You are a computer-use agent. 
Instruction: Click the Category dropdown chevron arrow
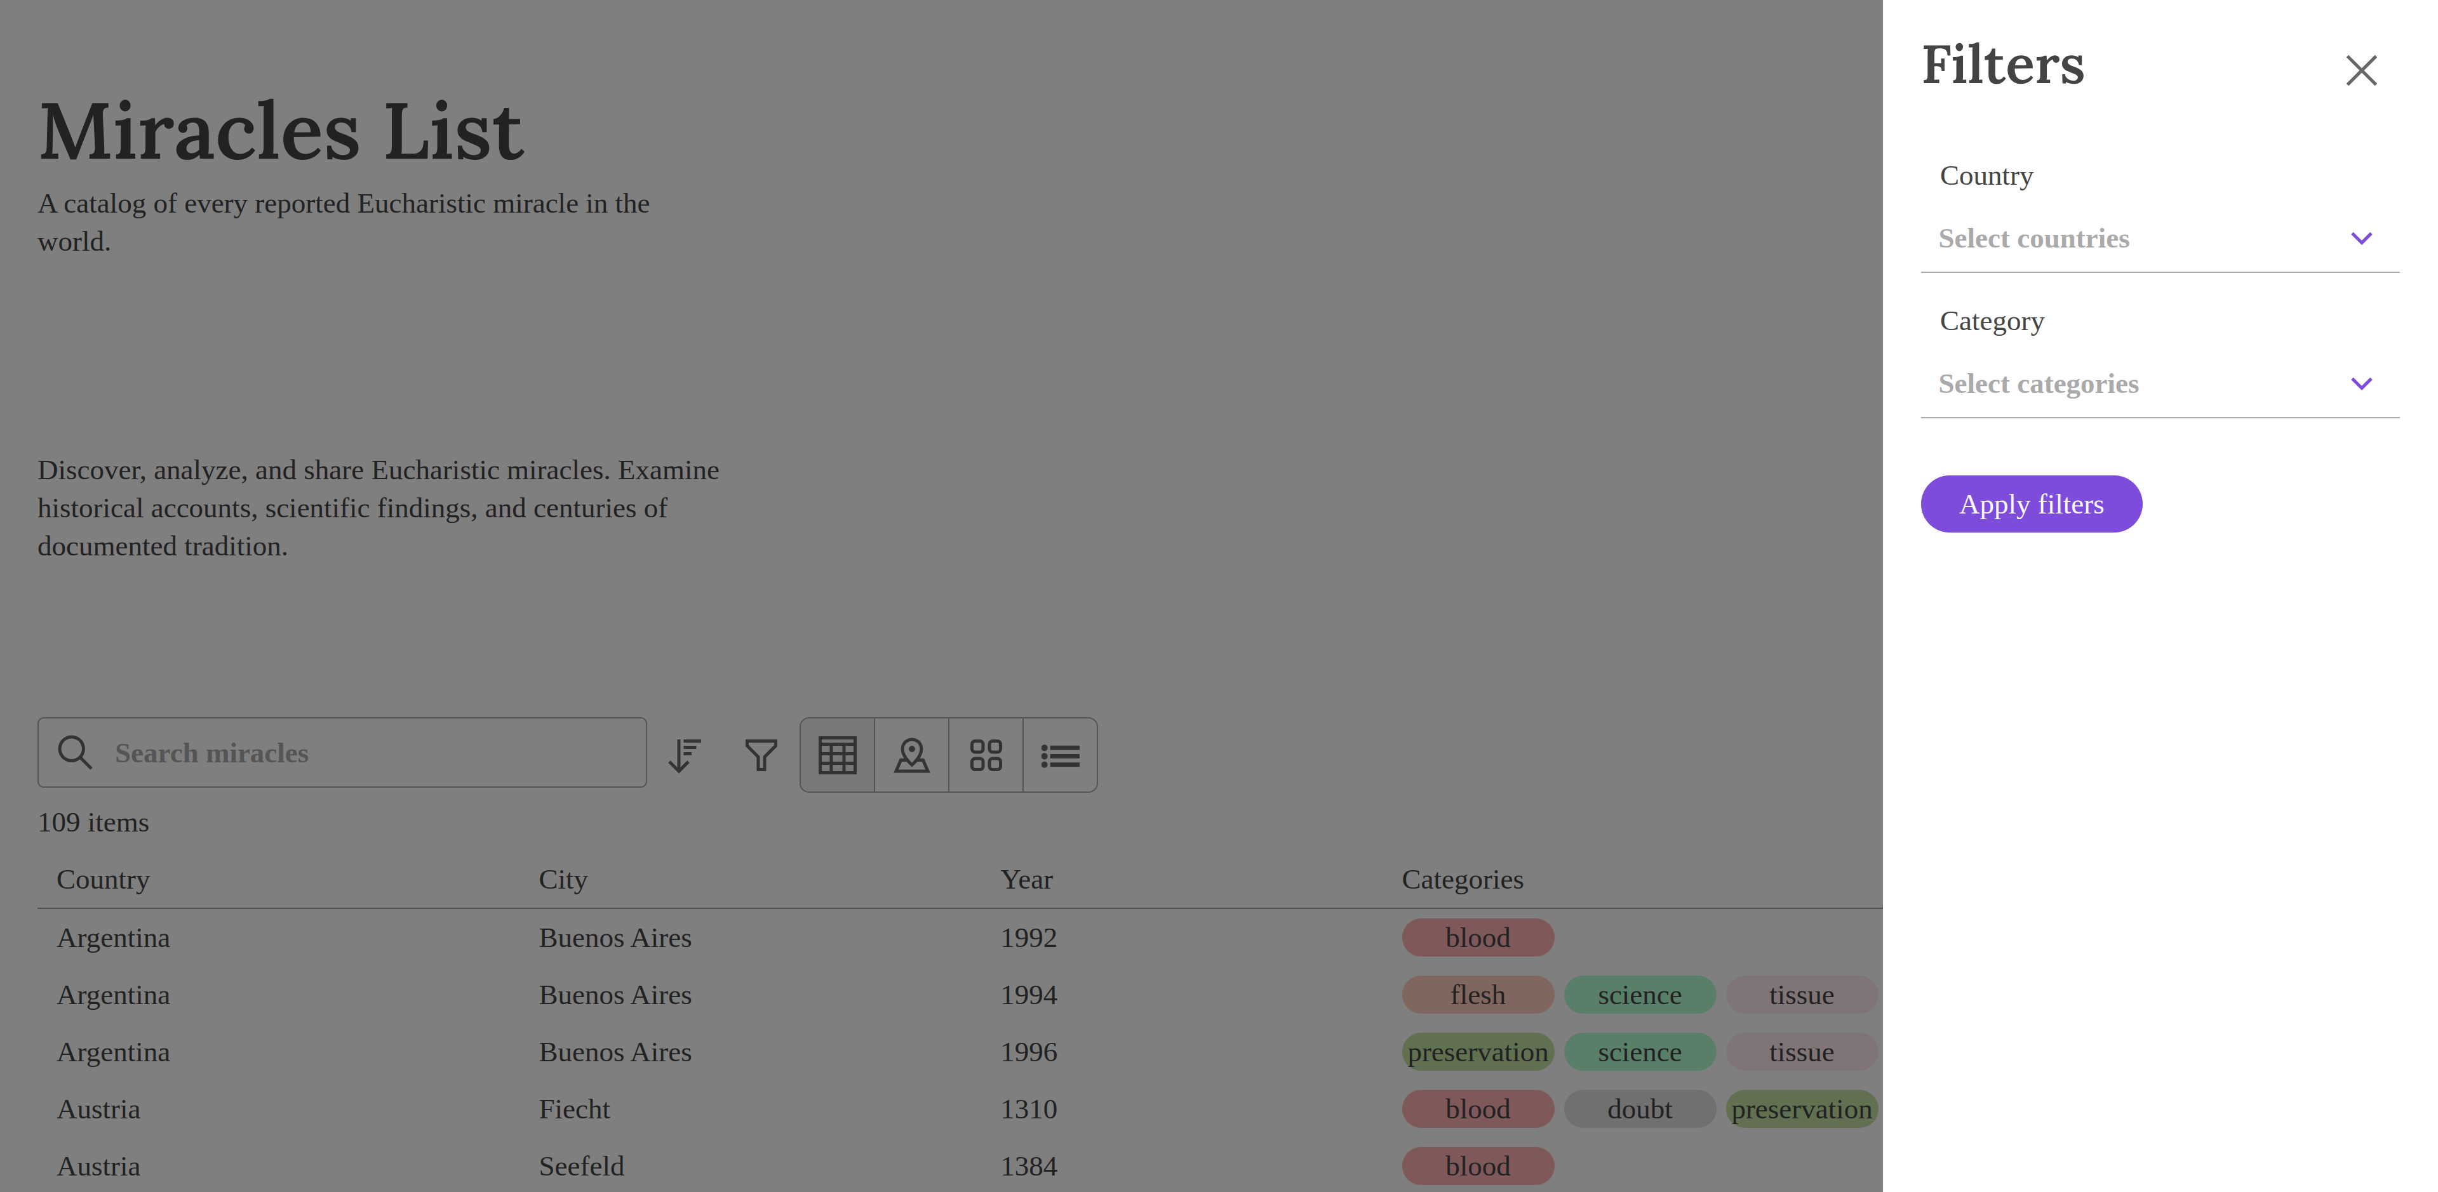(2361, 383)
